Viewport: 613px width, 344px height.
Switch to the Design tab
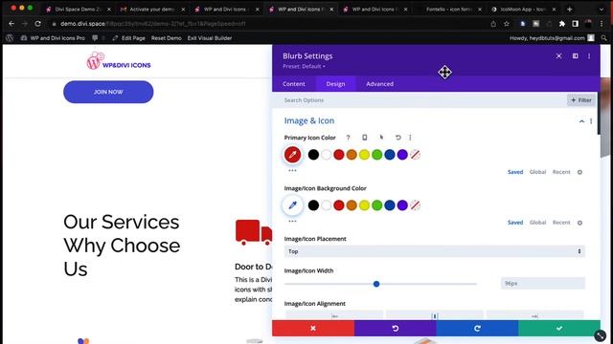[335, 84]
